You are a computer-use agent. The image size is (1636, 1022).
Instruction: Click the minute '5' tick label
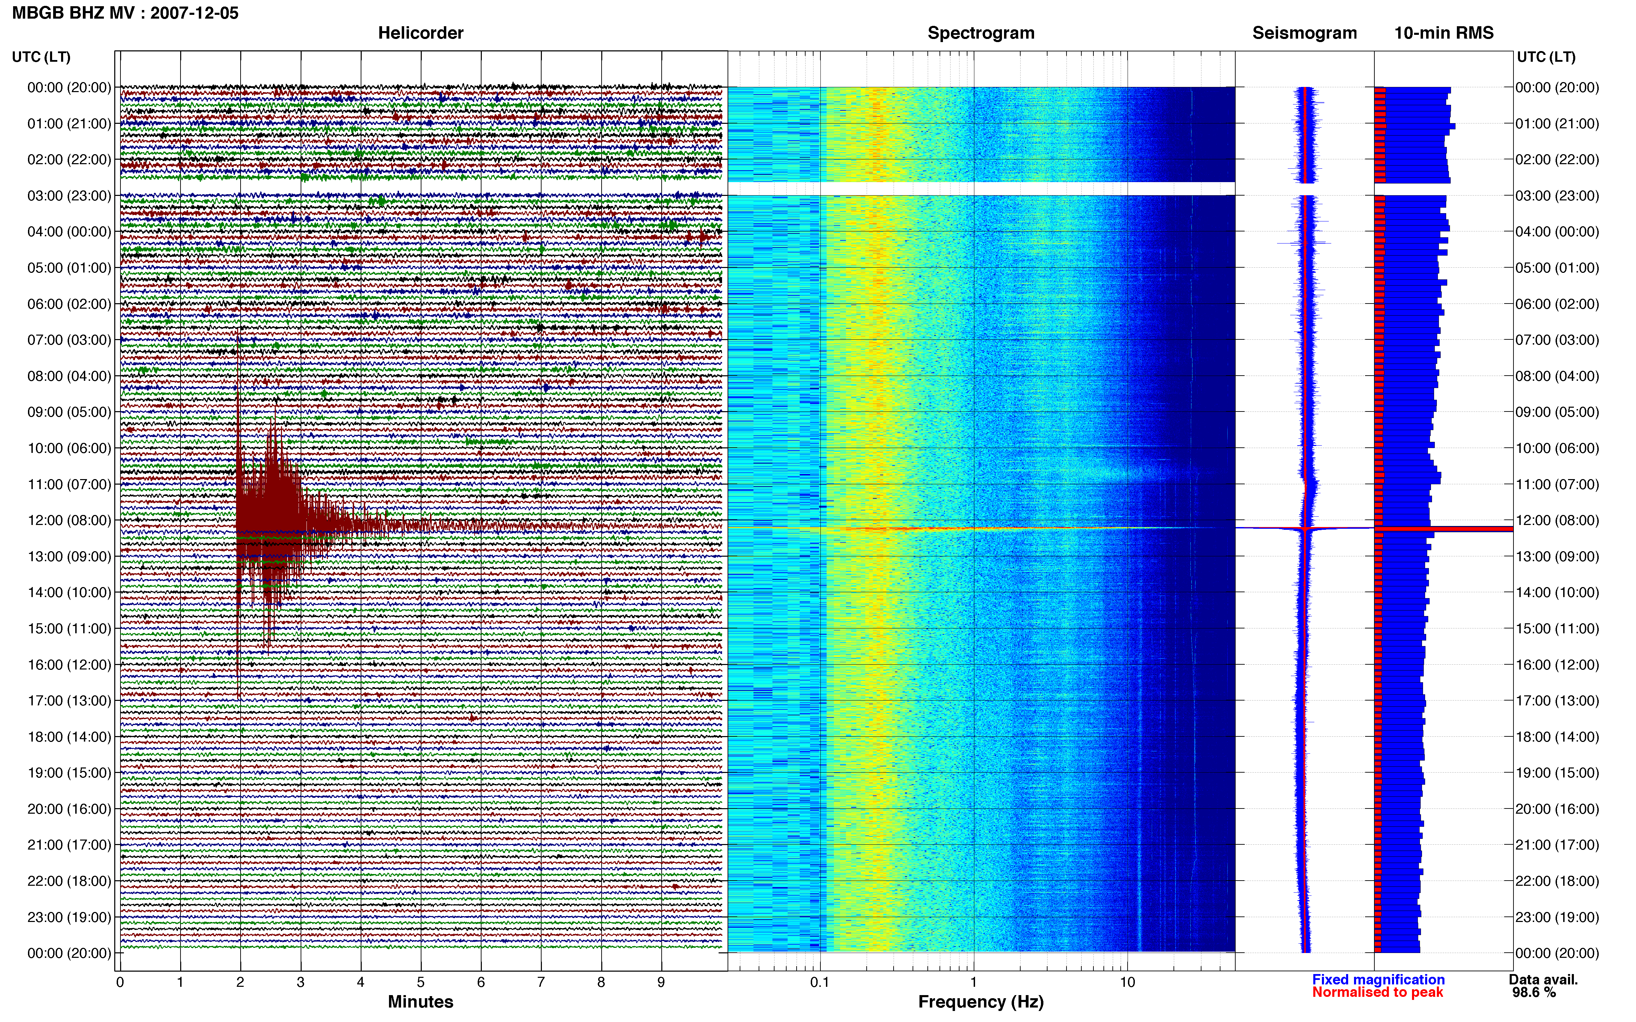[x=421, y=982]
